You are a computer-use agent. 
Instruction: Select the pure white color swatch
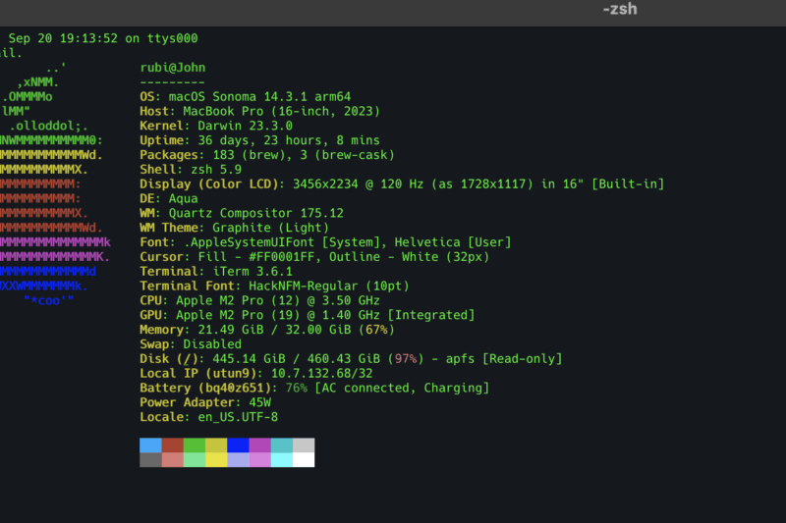pos(304,459)
